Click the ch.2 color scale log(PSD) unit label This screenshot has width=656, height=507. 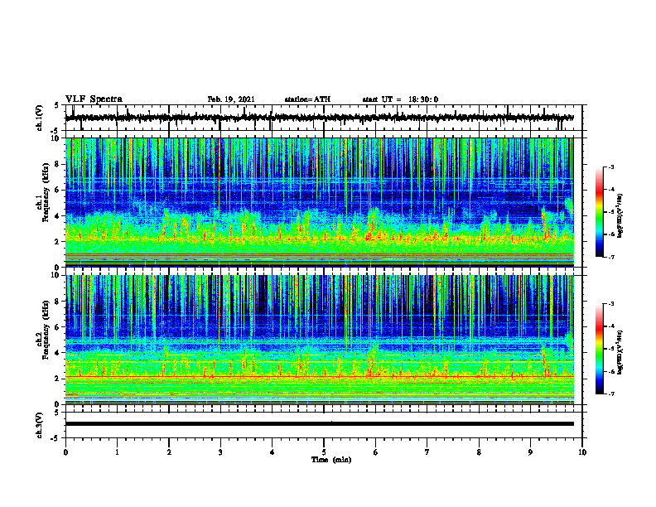pyautogui.click(x=620, y=353)
